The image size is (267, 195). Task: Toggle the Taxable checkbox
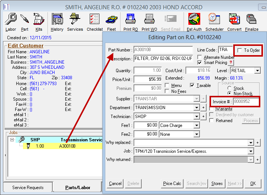[x=192, y=85]
